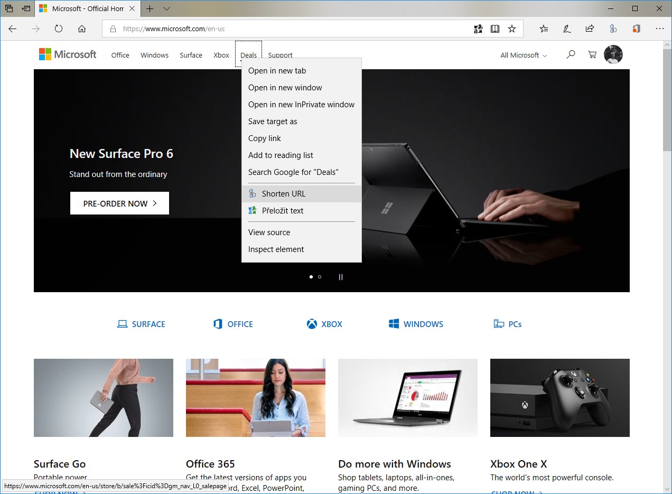Select the second carousel slide dot
Image resolution: width=672 pixels, height=494 pixels.
(320, 277)
